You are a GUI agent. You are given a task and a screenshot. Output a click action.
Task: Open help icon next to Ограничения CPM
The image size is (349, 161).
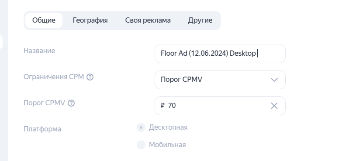pos(90,77)
